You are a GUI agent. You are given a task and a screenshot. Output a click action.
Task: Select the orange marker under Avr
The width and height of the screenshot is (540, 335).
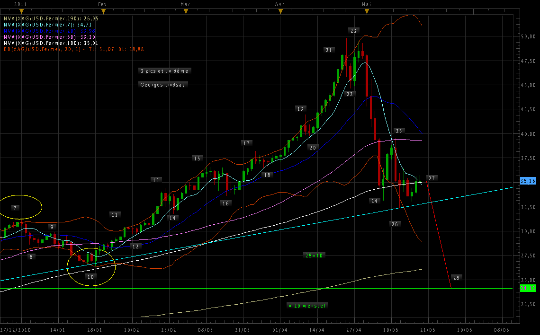(x=280, y=11)
